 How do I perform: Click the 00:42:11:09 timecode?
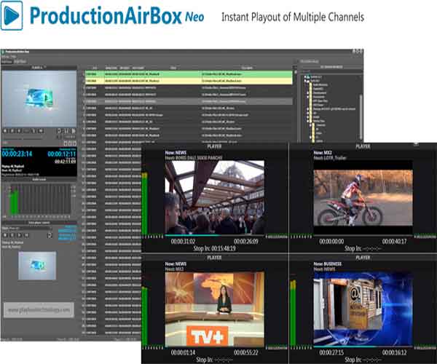[x=65, y=162]
